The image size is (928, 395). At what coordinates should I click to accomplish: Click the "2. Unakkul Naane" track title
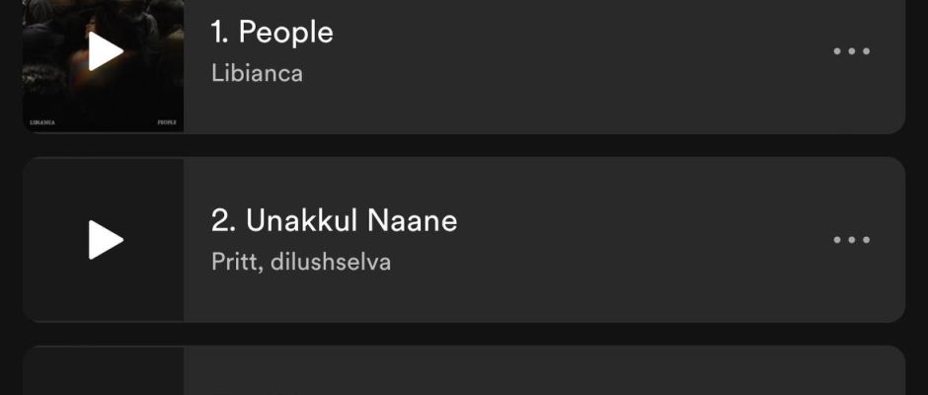pos(335,220)
